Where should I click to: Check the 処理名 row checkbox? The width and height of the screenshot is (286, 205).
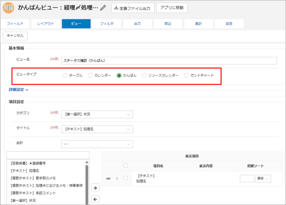pyautogui.click(x=126, y=178)
